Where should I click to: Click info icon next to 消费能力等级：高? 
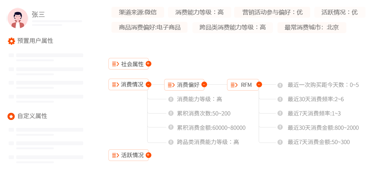pos(171,99)
